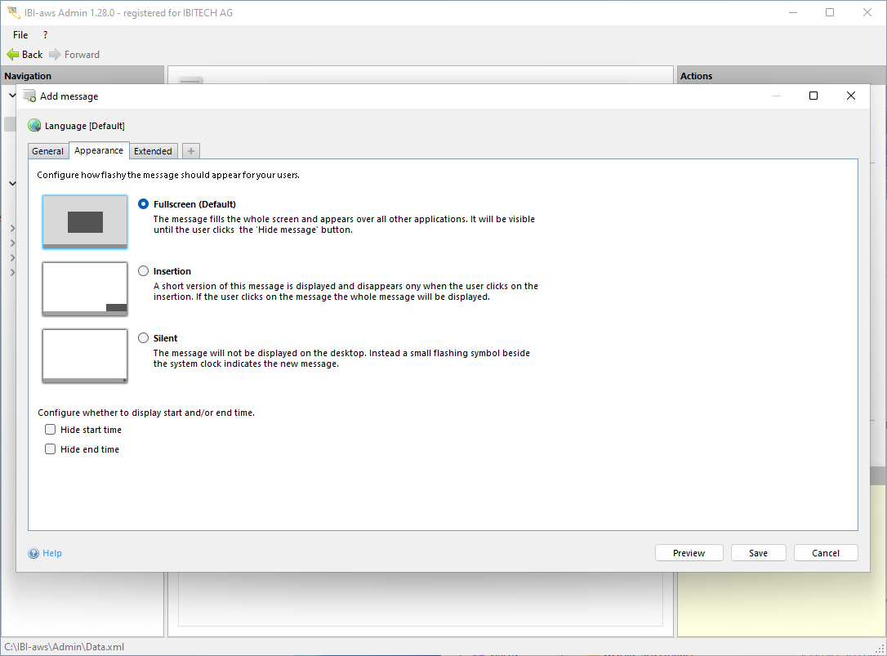Screen dimensions: 887x656
Task: Click the IBI-aws Admin app icon
Action: tap(13, 13)
